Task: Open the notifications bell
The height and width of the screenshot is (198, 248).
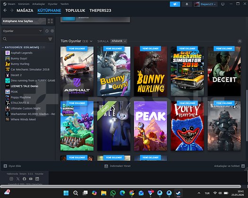Action: (x=187, y=4)
